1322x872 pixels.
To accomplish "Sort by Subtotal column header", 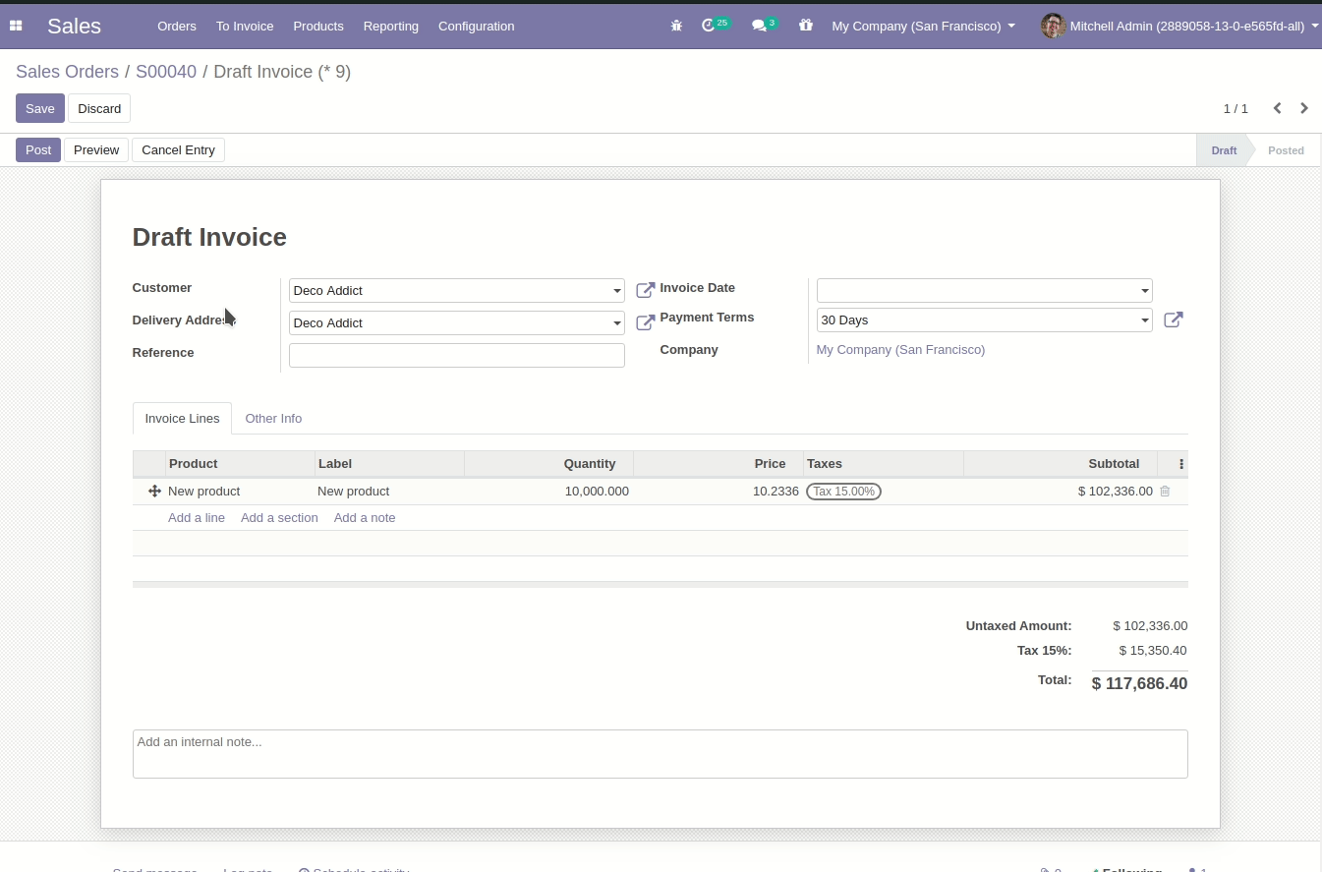I will tap(1062, 464).
